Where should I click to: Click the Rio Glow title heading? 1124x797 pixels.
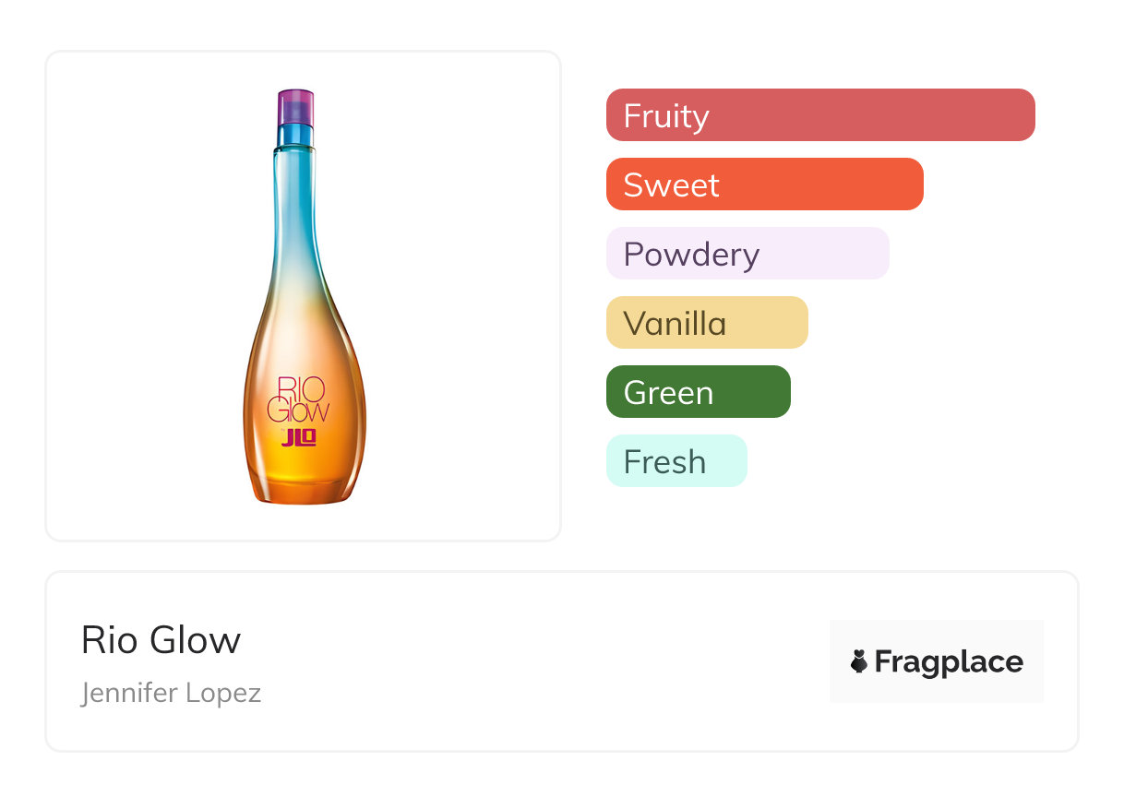(x=161, y=640)
